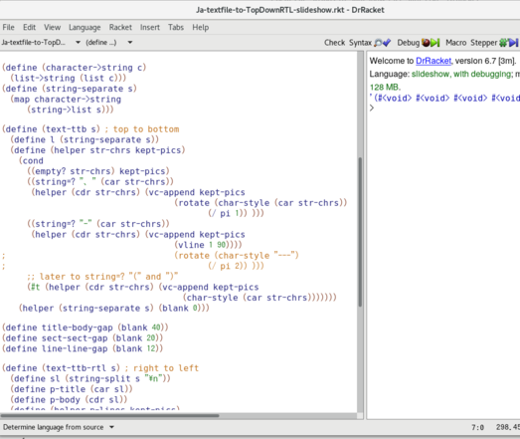Viewport: 520px width, 439px height.
Task: Click '(string->list s)))' line
Action: point(71,110)
